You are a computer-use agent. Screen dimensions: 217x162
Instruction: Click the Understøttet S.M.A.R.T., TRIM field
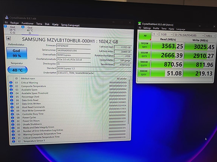tap(94, 73)
